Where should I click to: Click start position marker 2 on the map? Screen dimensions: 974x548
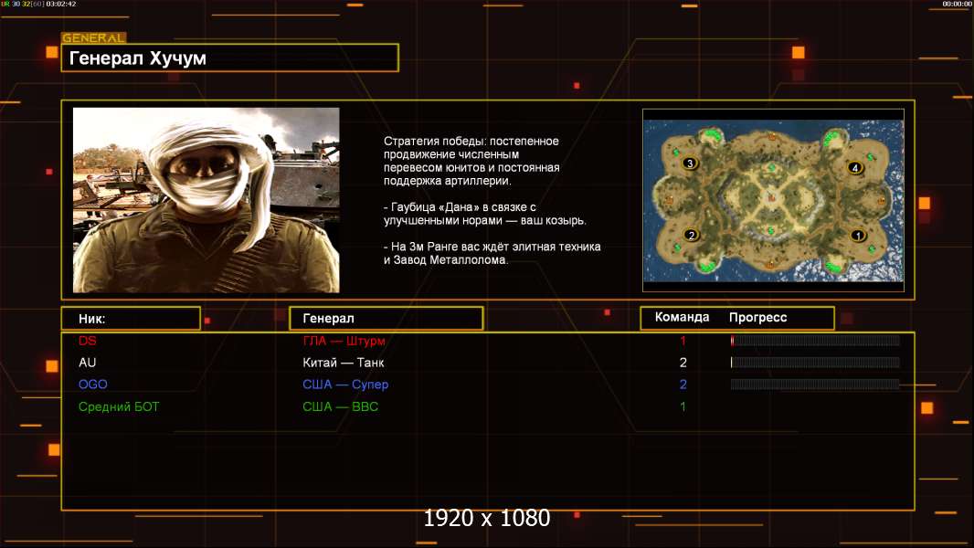pos(692,236)
